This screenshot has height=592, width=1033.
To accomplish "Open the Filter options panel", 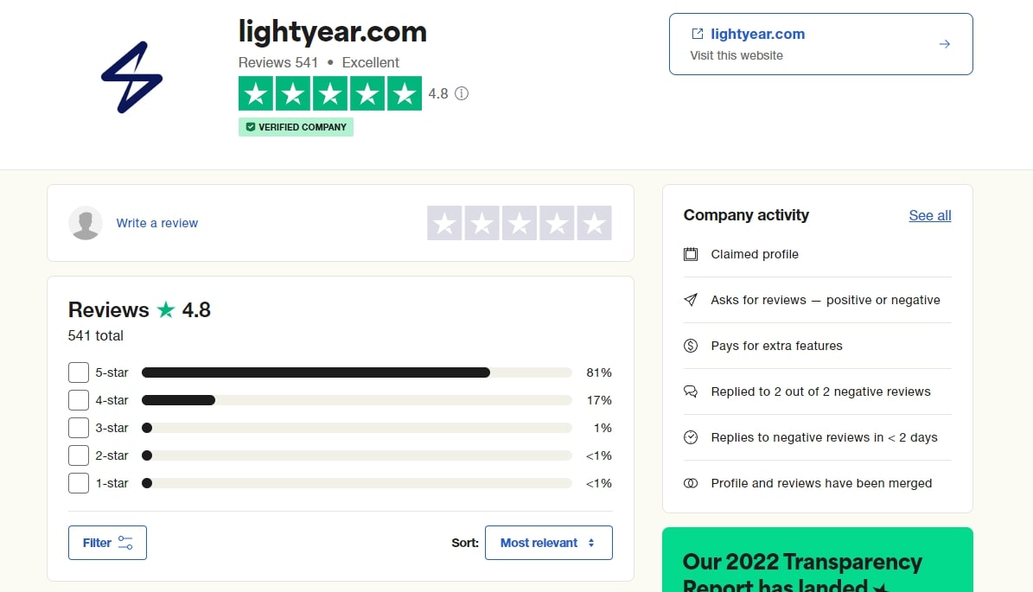I will [x=106, y=543].
